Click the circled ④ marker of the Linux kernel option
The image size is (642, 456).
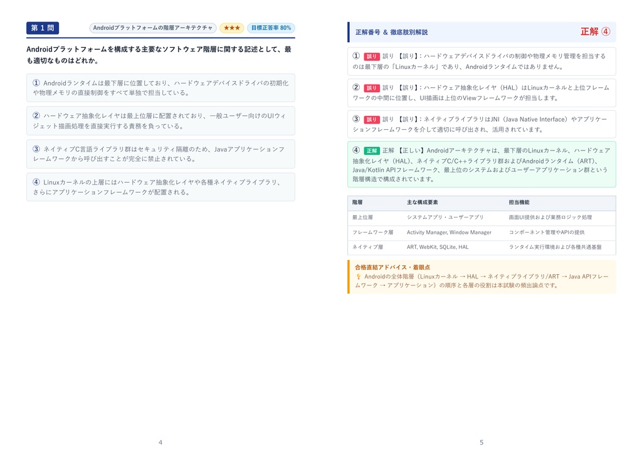click(x=36, y=182)
